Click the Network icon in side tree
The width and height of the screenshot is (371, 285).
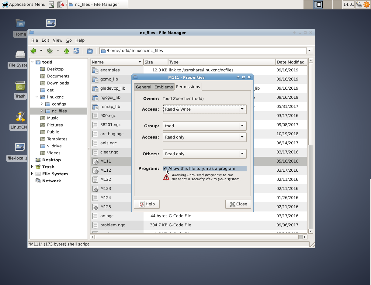[x=38, y=181]
